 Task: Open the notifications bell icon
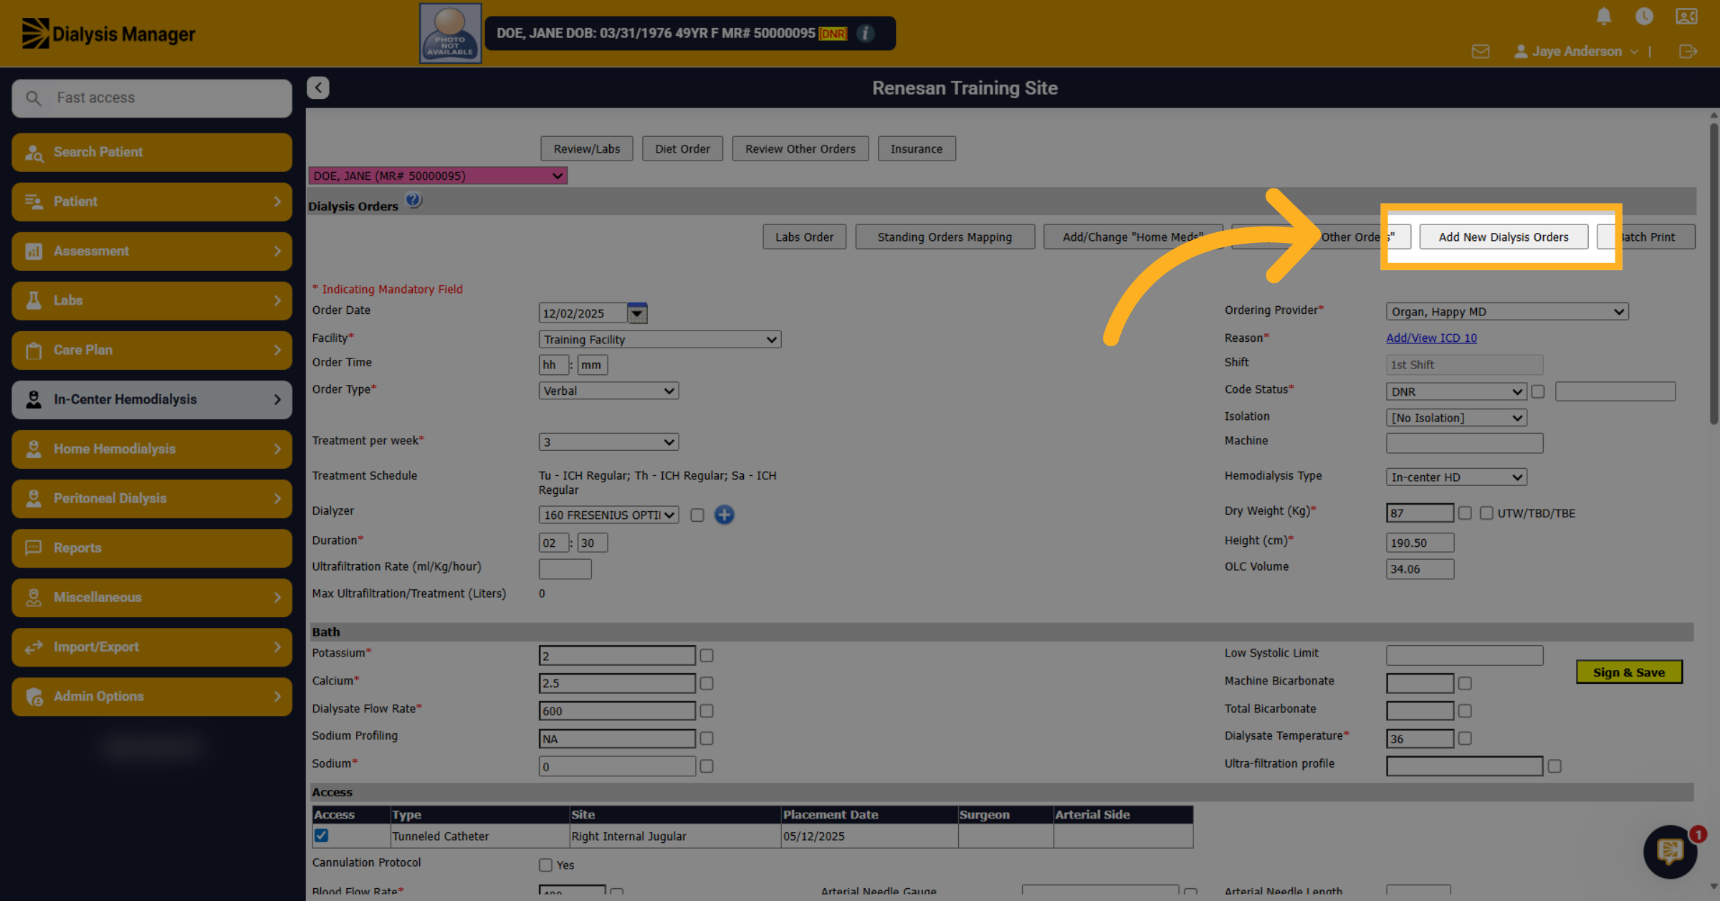click(x=1604, y=16)
